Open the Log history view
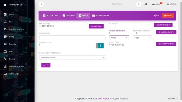182x102 pixels. coord(157,16)
